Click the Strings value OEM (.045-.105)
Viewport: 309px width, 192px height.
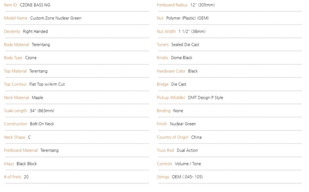point(187,177)
